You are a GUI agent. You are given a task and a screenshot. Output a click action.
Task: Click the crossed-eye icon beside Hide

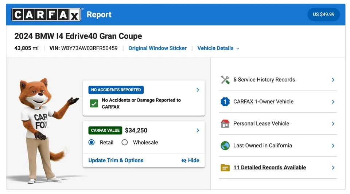pyautogui.click(x=184, y=161)
